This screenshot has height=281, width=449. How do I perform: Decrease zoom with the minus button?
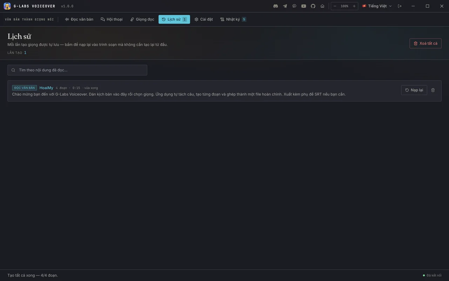335,6
